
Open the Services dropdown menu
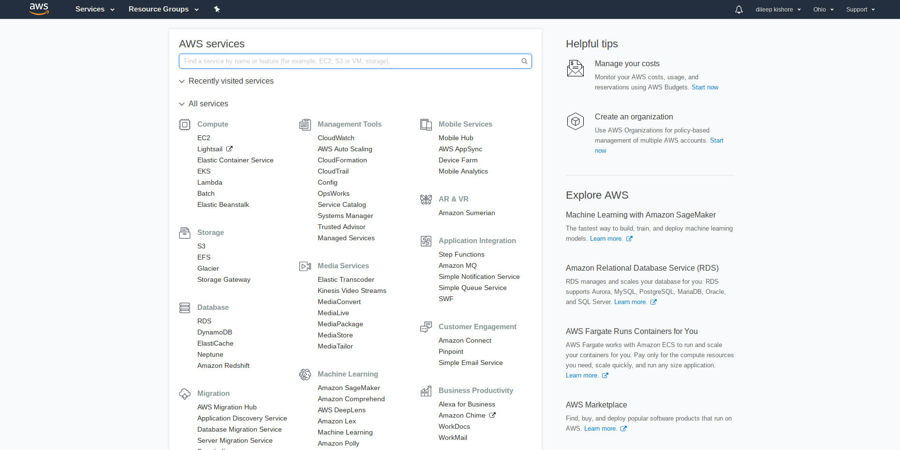[x=95, y=9]
